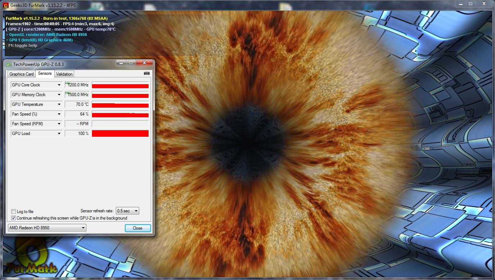Select the Sensors tab
The image size is (495, 280).
tap(45, 73)
